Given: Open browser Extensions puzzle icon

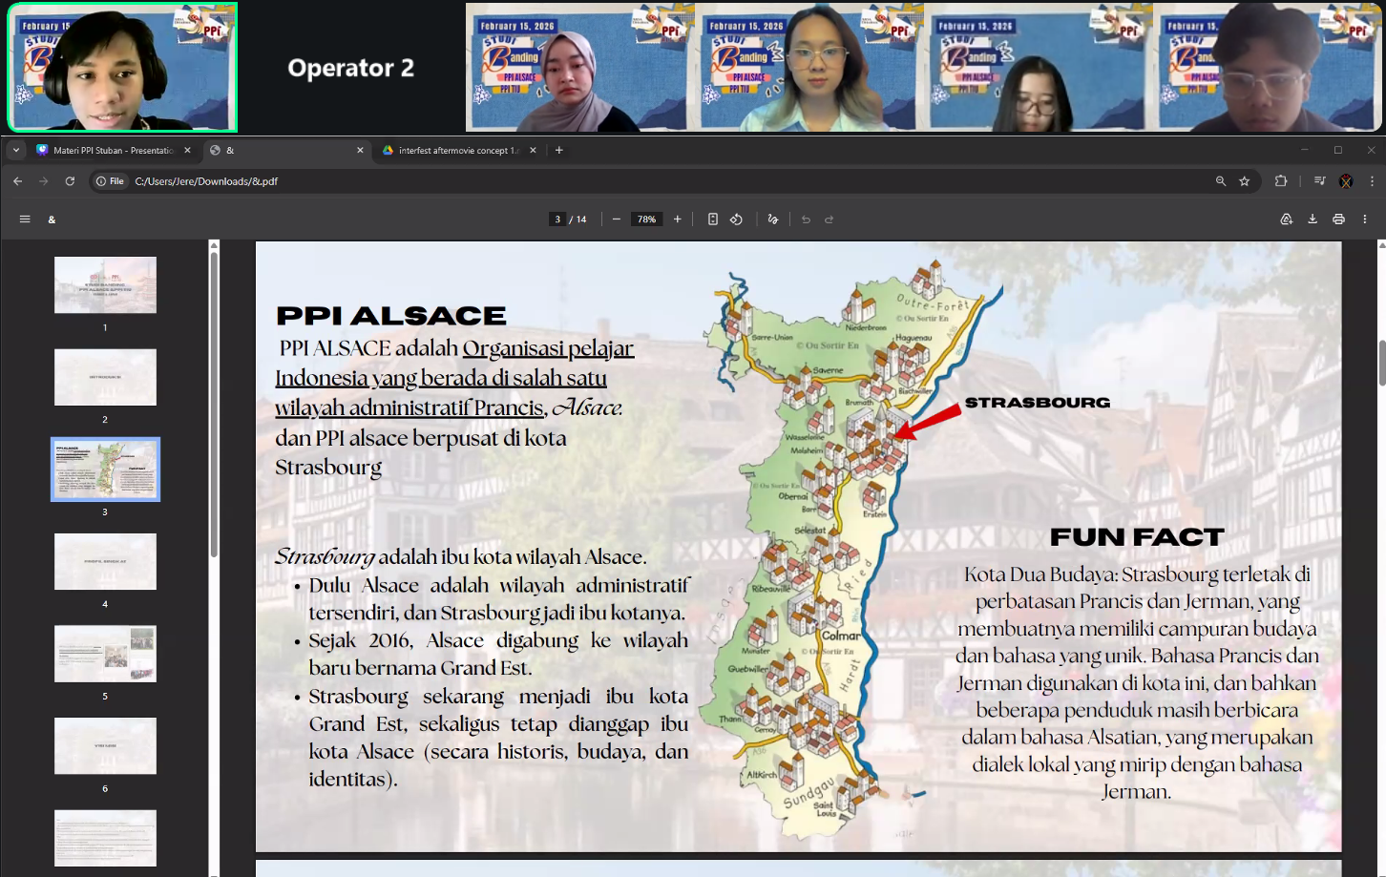Looking at the screenshot, I should click(1281, 181).
